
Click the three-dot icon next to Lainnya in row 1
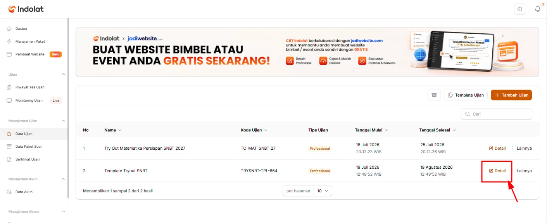(x=512, y=148)
